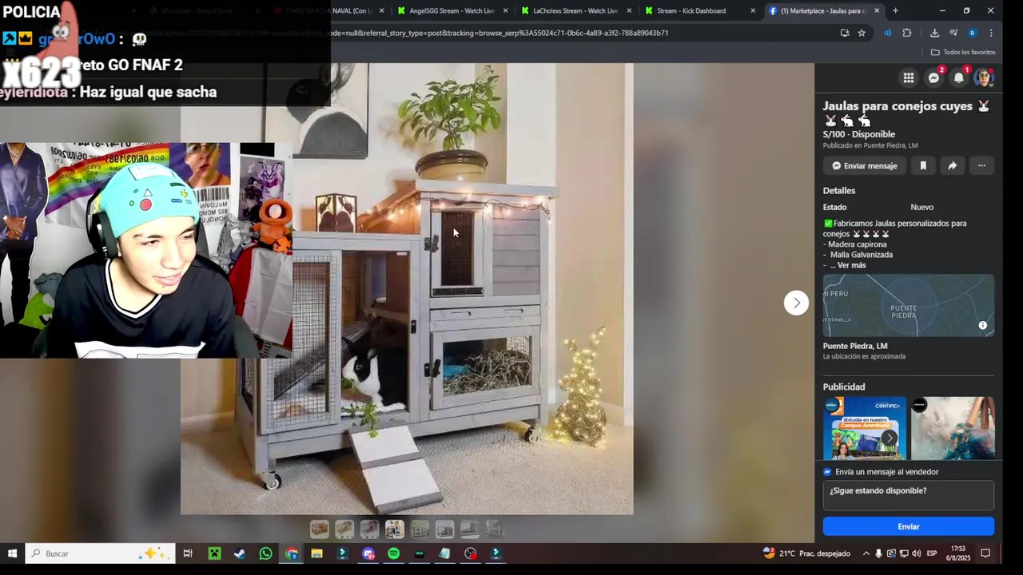This screenshot has width=1023, height=575.
Task: Select fourth highlighted photo thumbnail
Action: tap(395, 529)
